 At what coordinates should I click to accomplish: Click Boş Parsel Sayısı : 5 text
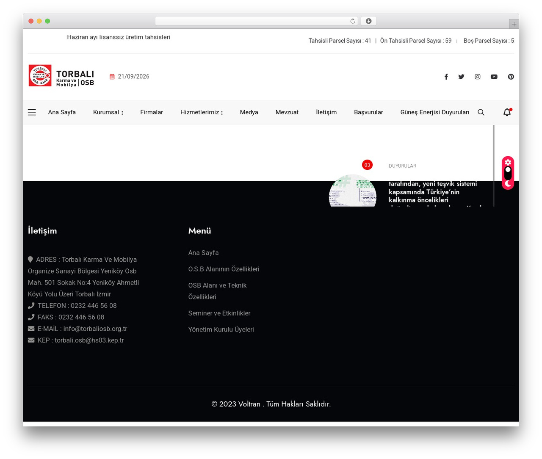pyautogui.click(x=489, y=41)
